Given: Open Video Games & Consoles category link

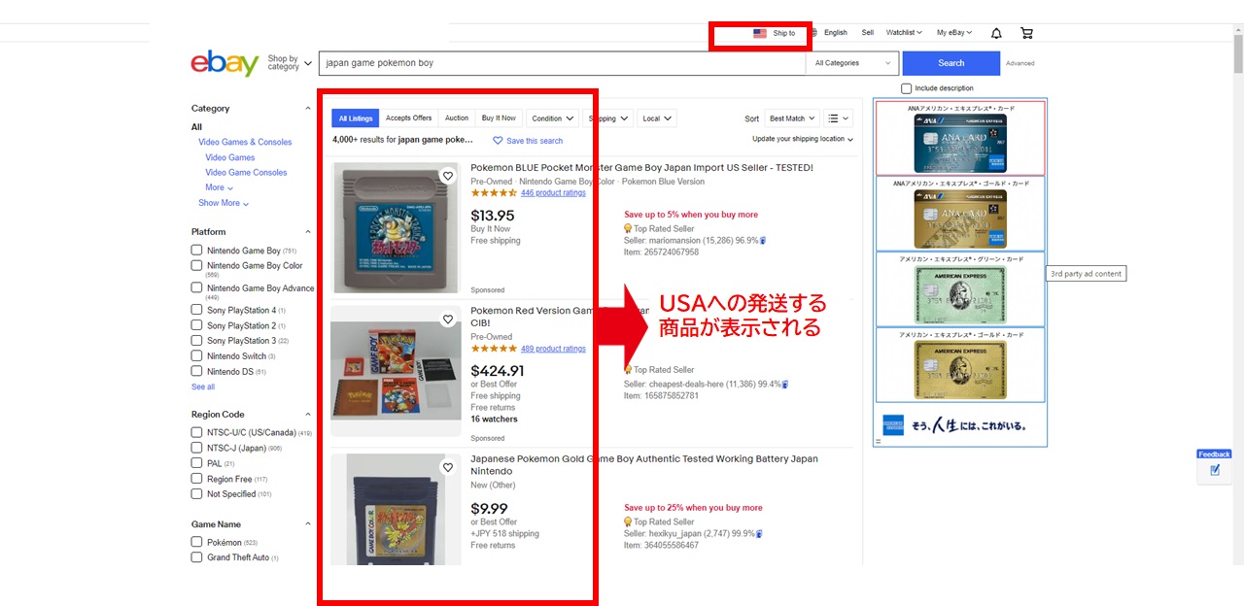Looking at the screenshot, I should click(x=245, y=142).
